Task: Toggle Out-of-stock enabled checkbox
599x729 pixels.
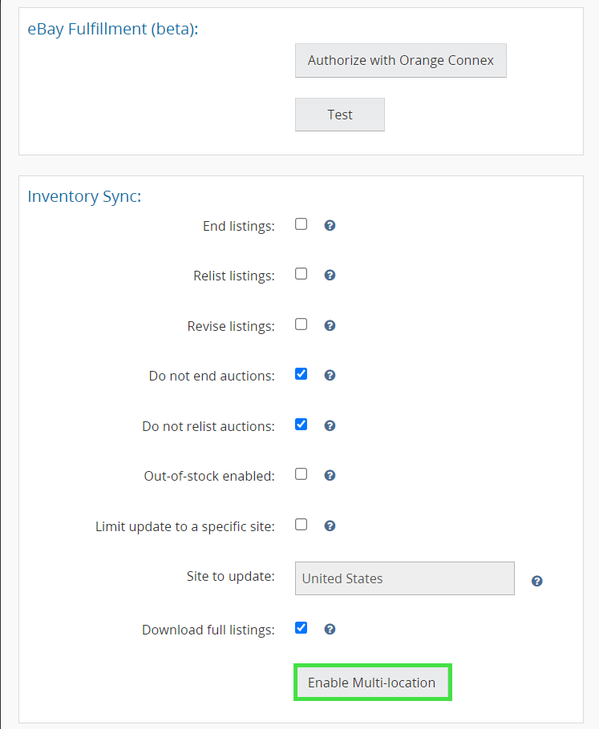Action: (302, 473)
